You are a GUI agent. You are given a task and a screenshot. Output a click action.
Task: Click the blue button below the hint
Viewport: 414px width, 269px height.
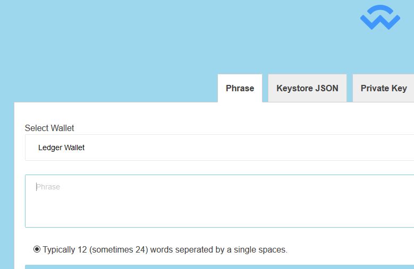point(219,267)
